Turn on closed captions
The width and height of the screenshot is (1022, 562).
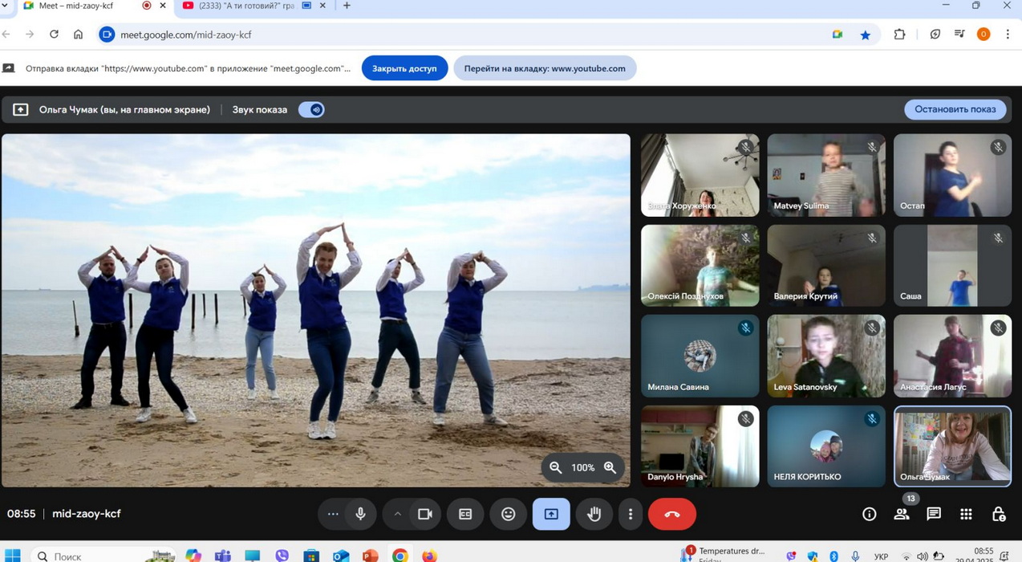(x=465, y=514)
